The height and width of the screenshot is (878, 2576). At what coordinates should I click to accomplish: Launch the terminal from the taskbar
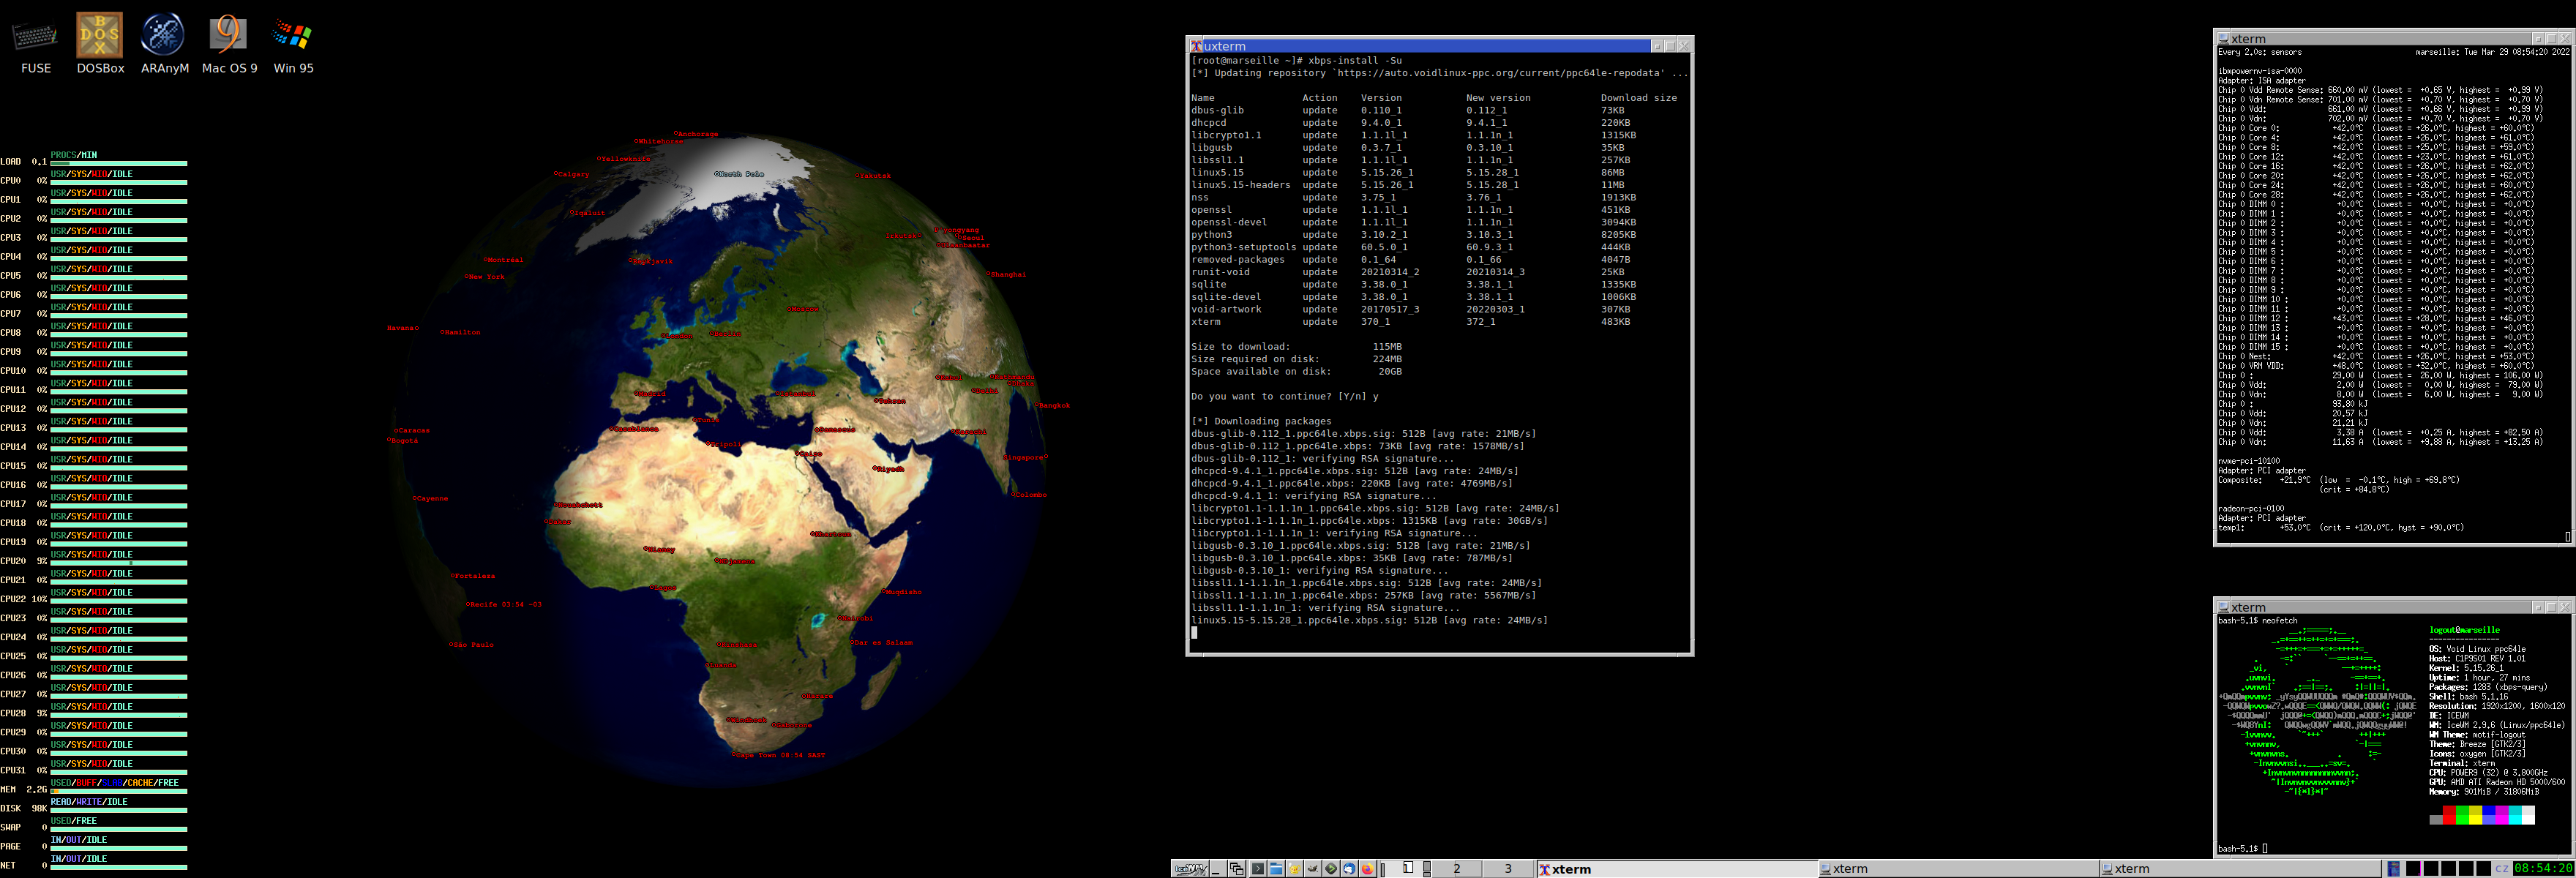click(x=1258, y=869)
